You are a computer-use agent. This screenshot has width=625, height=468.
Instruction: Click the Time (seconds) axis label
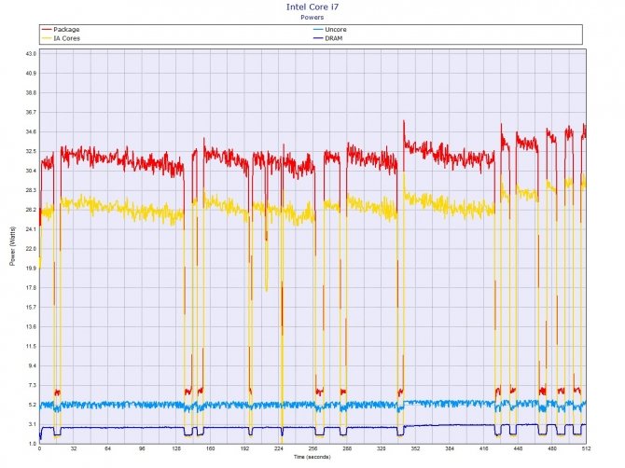[x=312, y=457]
